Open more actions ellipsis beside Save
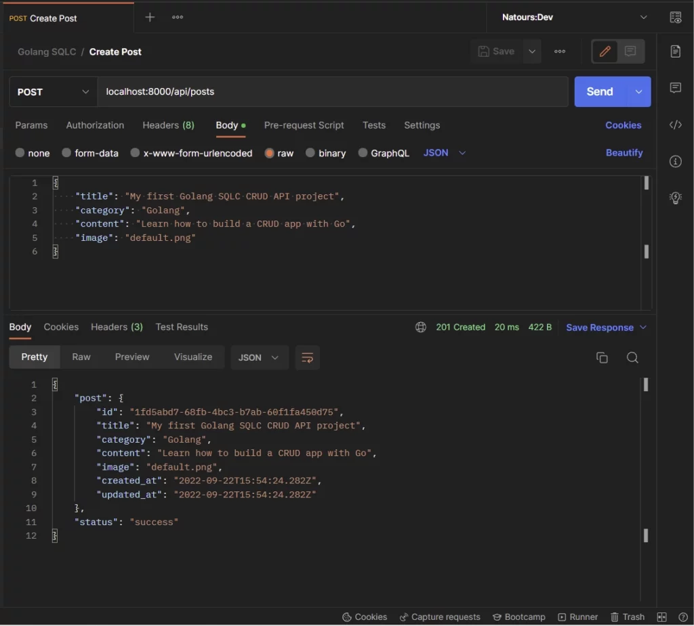Screen dimensions: 694x626 559,51
